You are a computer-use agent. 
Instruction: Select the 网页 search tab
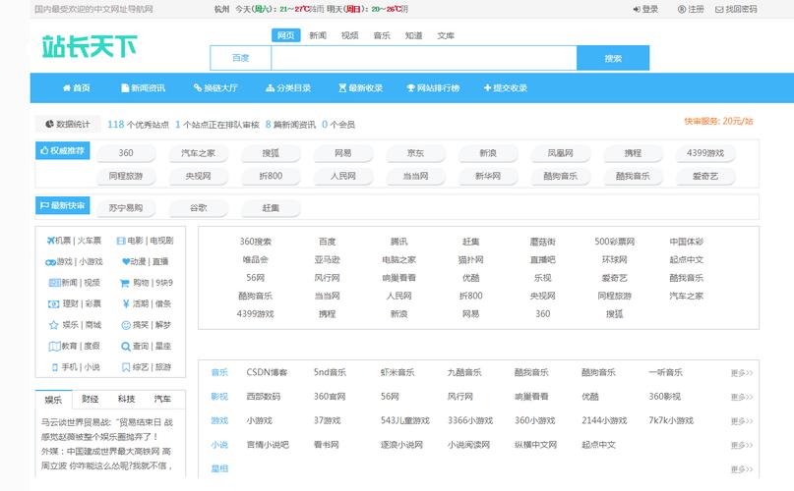coord(285,35)
